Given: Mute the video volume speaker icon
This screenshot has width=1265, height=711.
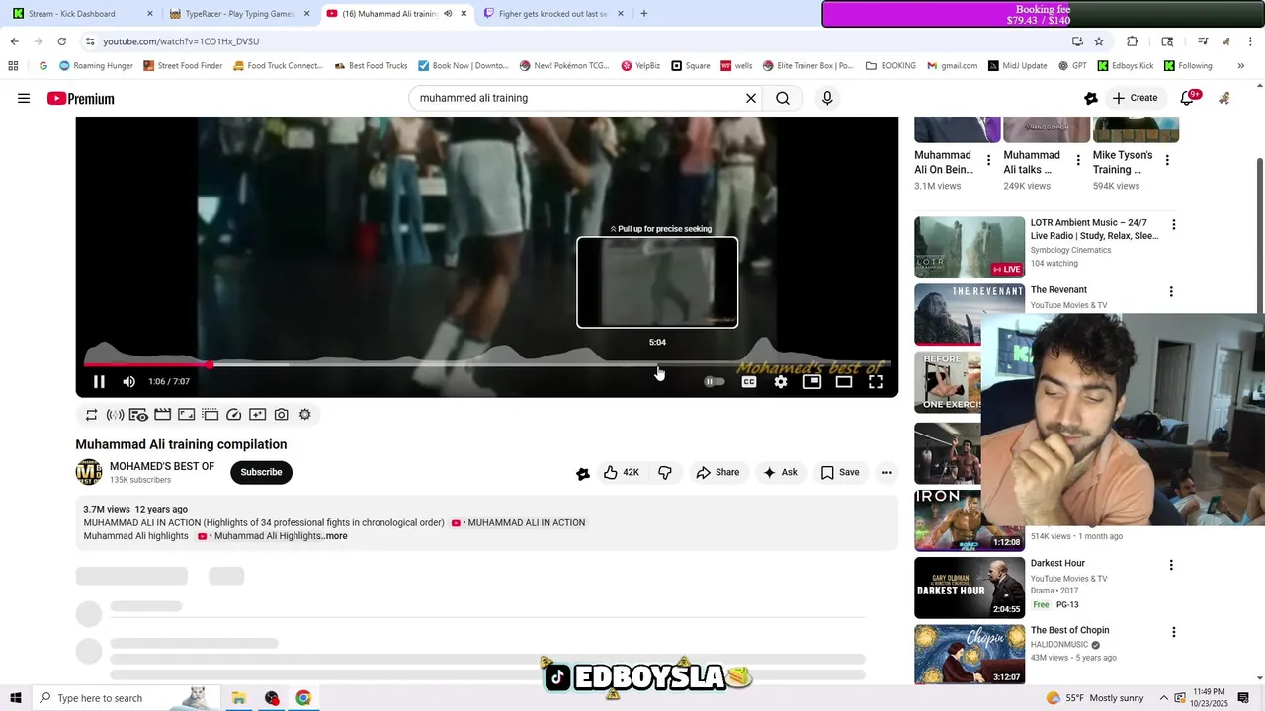Looking at the screenshot, I should coord(128,382).
